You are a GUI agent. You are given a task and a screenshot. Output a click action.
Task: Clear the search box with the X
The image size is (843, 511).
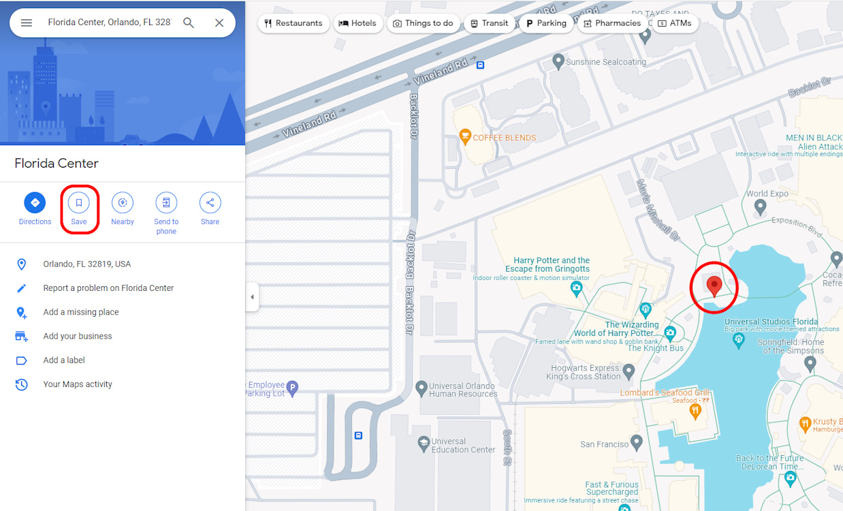pyautogui.click(x=219, y=22)
